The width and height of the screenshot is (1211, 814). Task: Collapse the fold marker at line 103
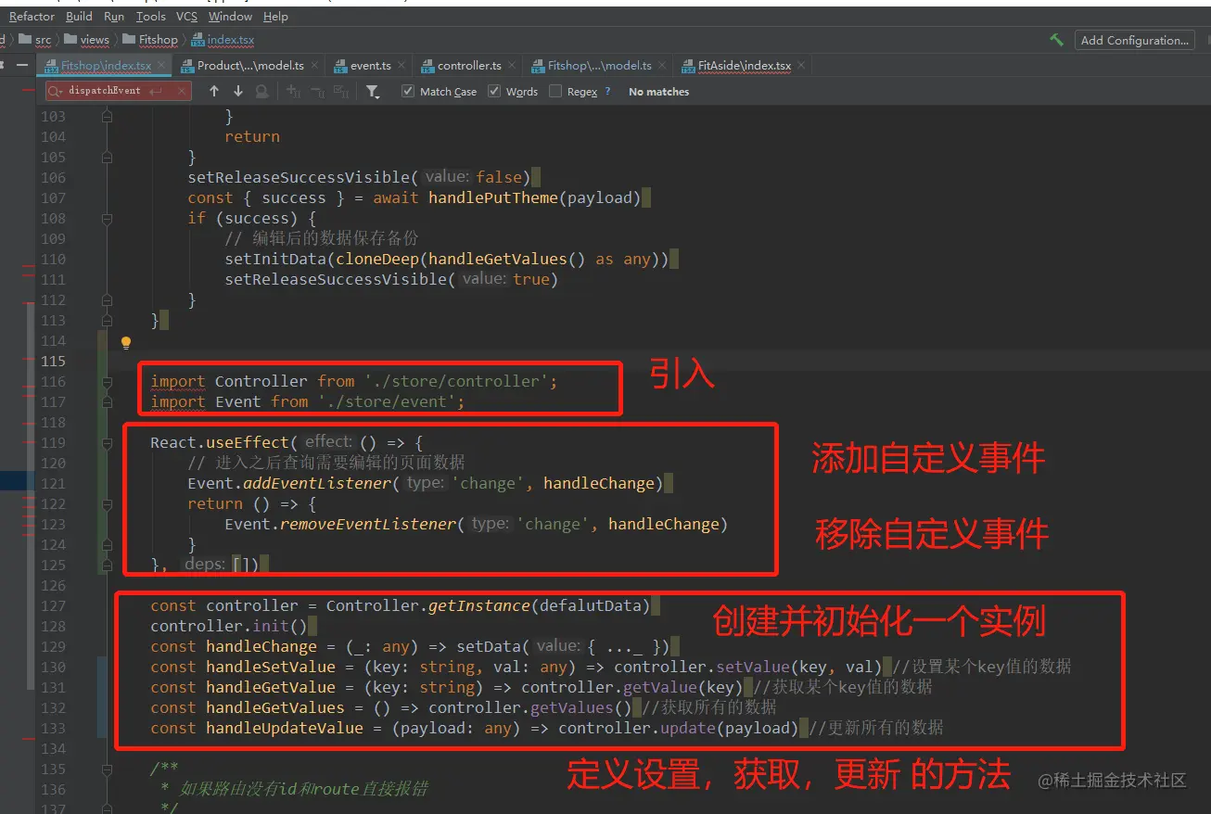coord(107,116)
